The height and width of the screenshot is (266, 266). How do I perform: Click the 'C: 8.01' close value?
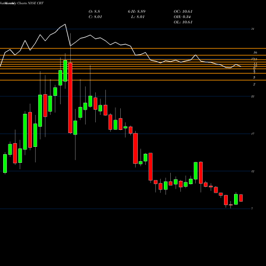[95, 17]
